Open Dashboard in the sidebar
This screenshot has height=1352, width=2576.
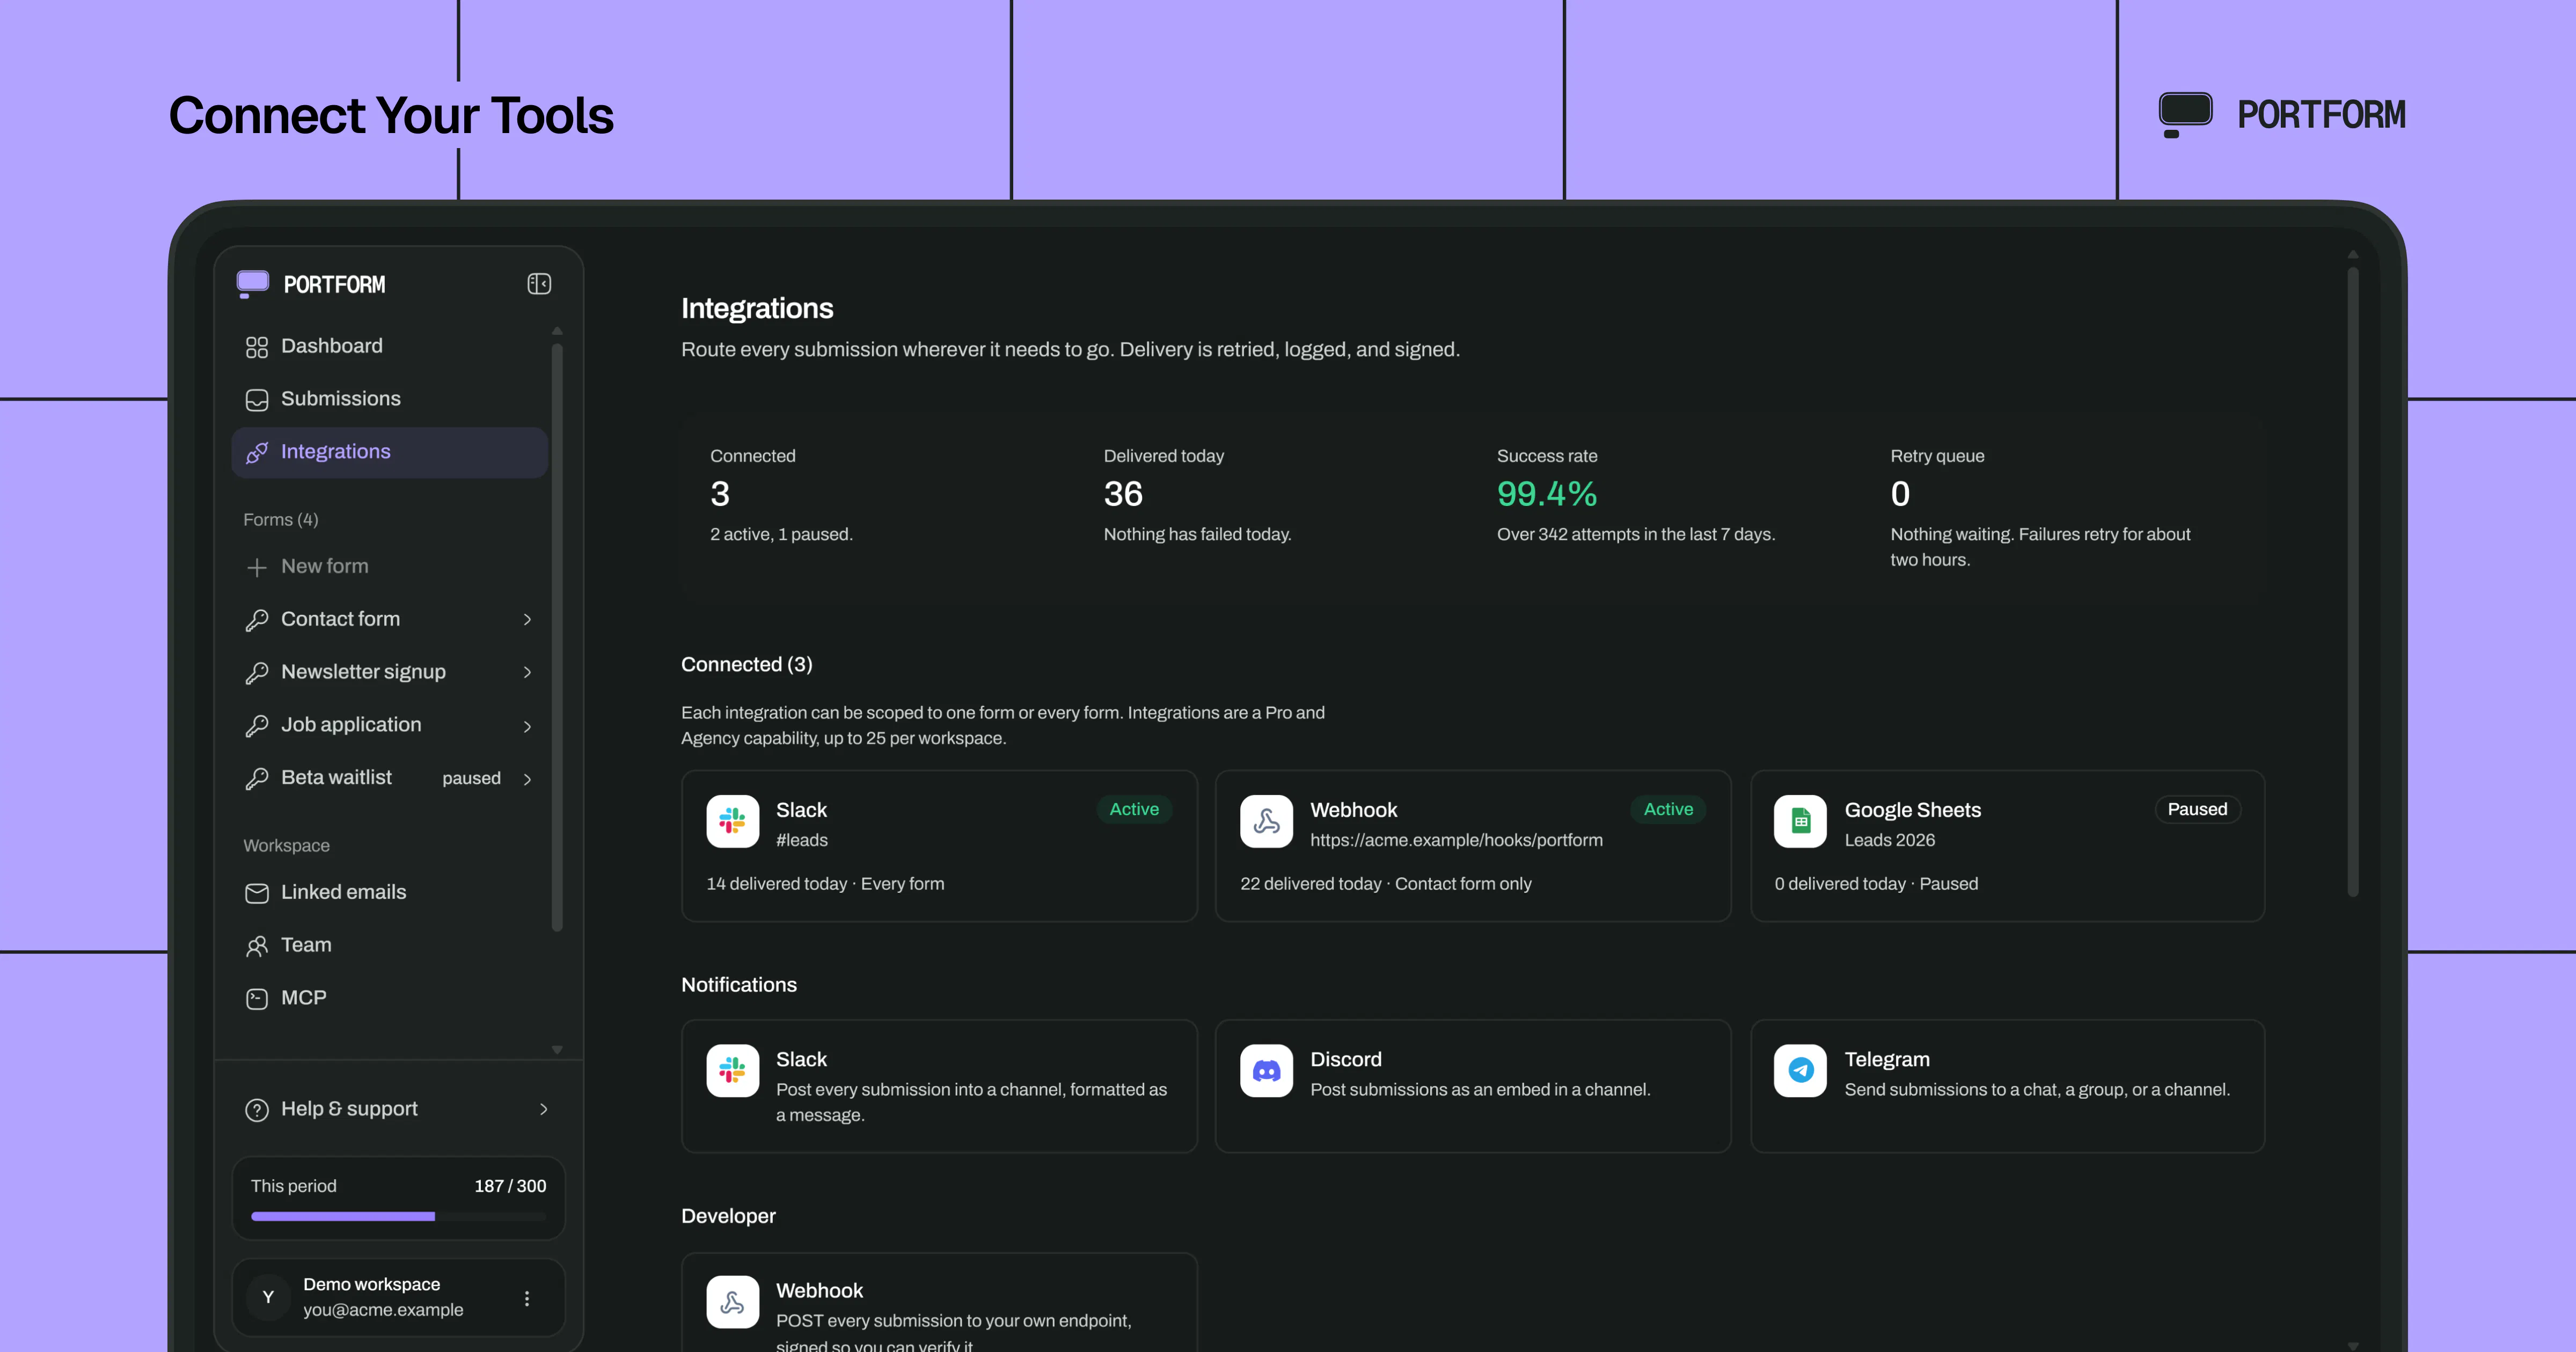[389, 346]
